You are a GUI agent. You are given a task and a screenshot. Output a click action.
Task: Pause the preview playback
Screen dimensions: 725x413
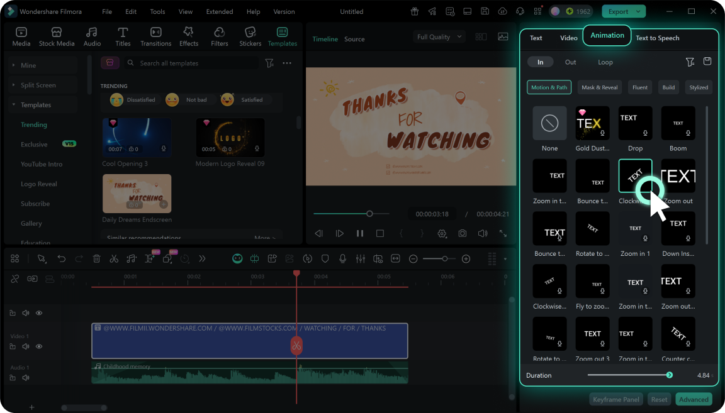pyautogui.click(x=360, y=233)
